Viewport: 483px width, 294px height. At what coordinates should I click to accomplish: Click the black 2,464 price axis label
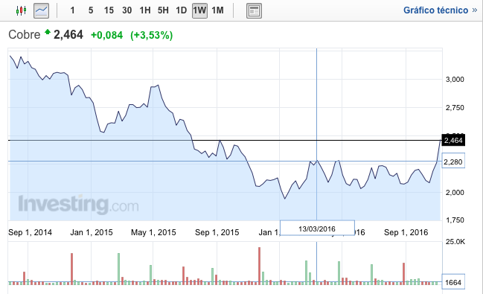coord(453,140)
